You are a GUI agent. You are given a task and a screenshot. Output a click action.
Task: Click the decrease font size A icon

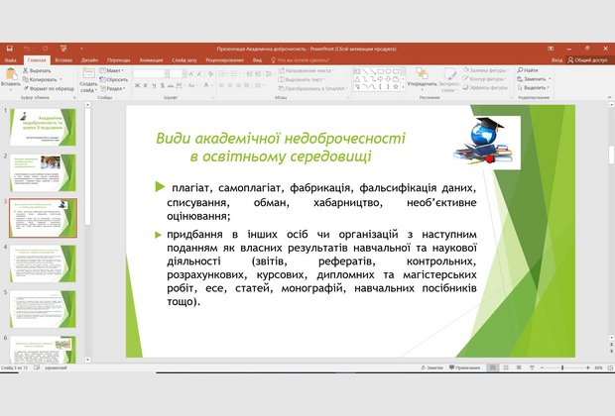pyautogui.click(x=199, y=73)
